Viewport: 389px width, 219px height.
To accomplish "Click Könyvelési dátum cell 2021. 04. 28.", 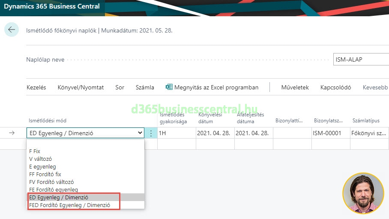I will [215, 133].
